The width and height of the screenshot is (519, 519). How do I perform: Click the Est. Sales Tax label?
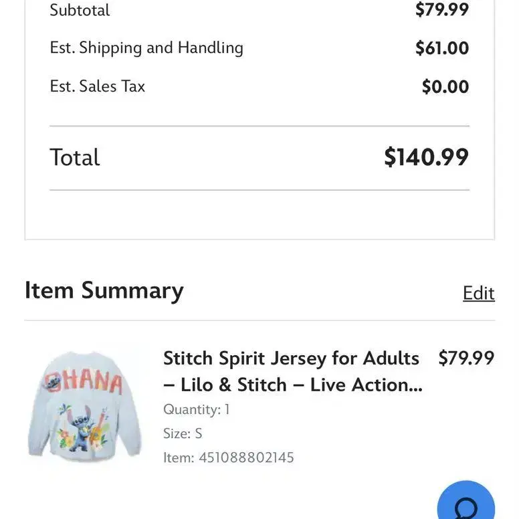pos(98,86)
